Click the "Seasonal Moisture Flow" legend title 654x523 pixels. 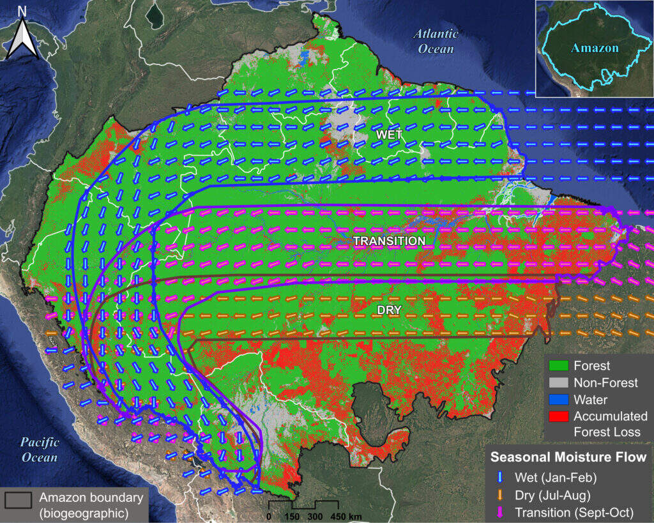568,457
